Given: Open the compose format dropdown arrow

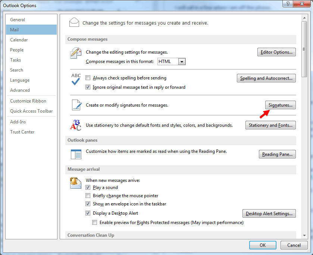Looking at the screenshot, I should click(182, 62).
